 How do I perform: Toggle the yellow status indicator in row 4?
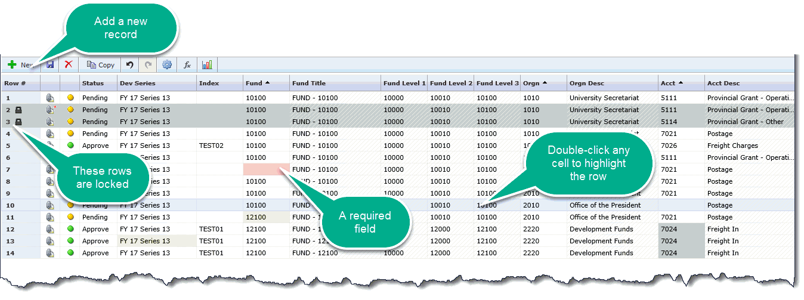coord(70,134)
